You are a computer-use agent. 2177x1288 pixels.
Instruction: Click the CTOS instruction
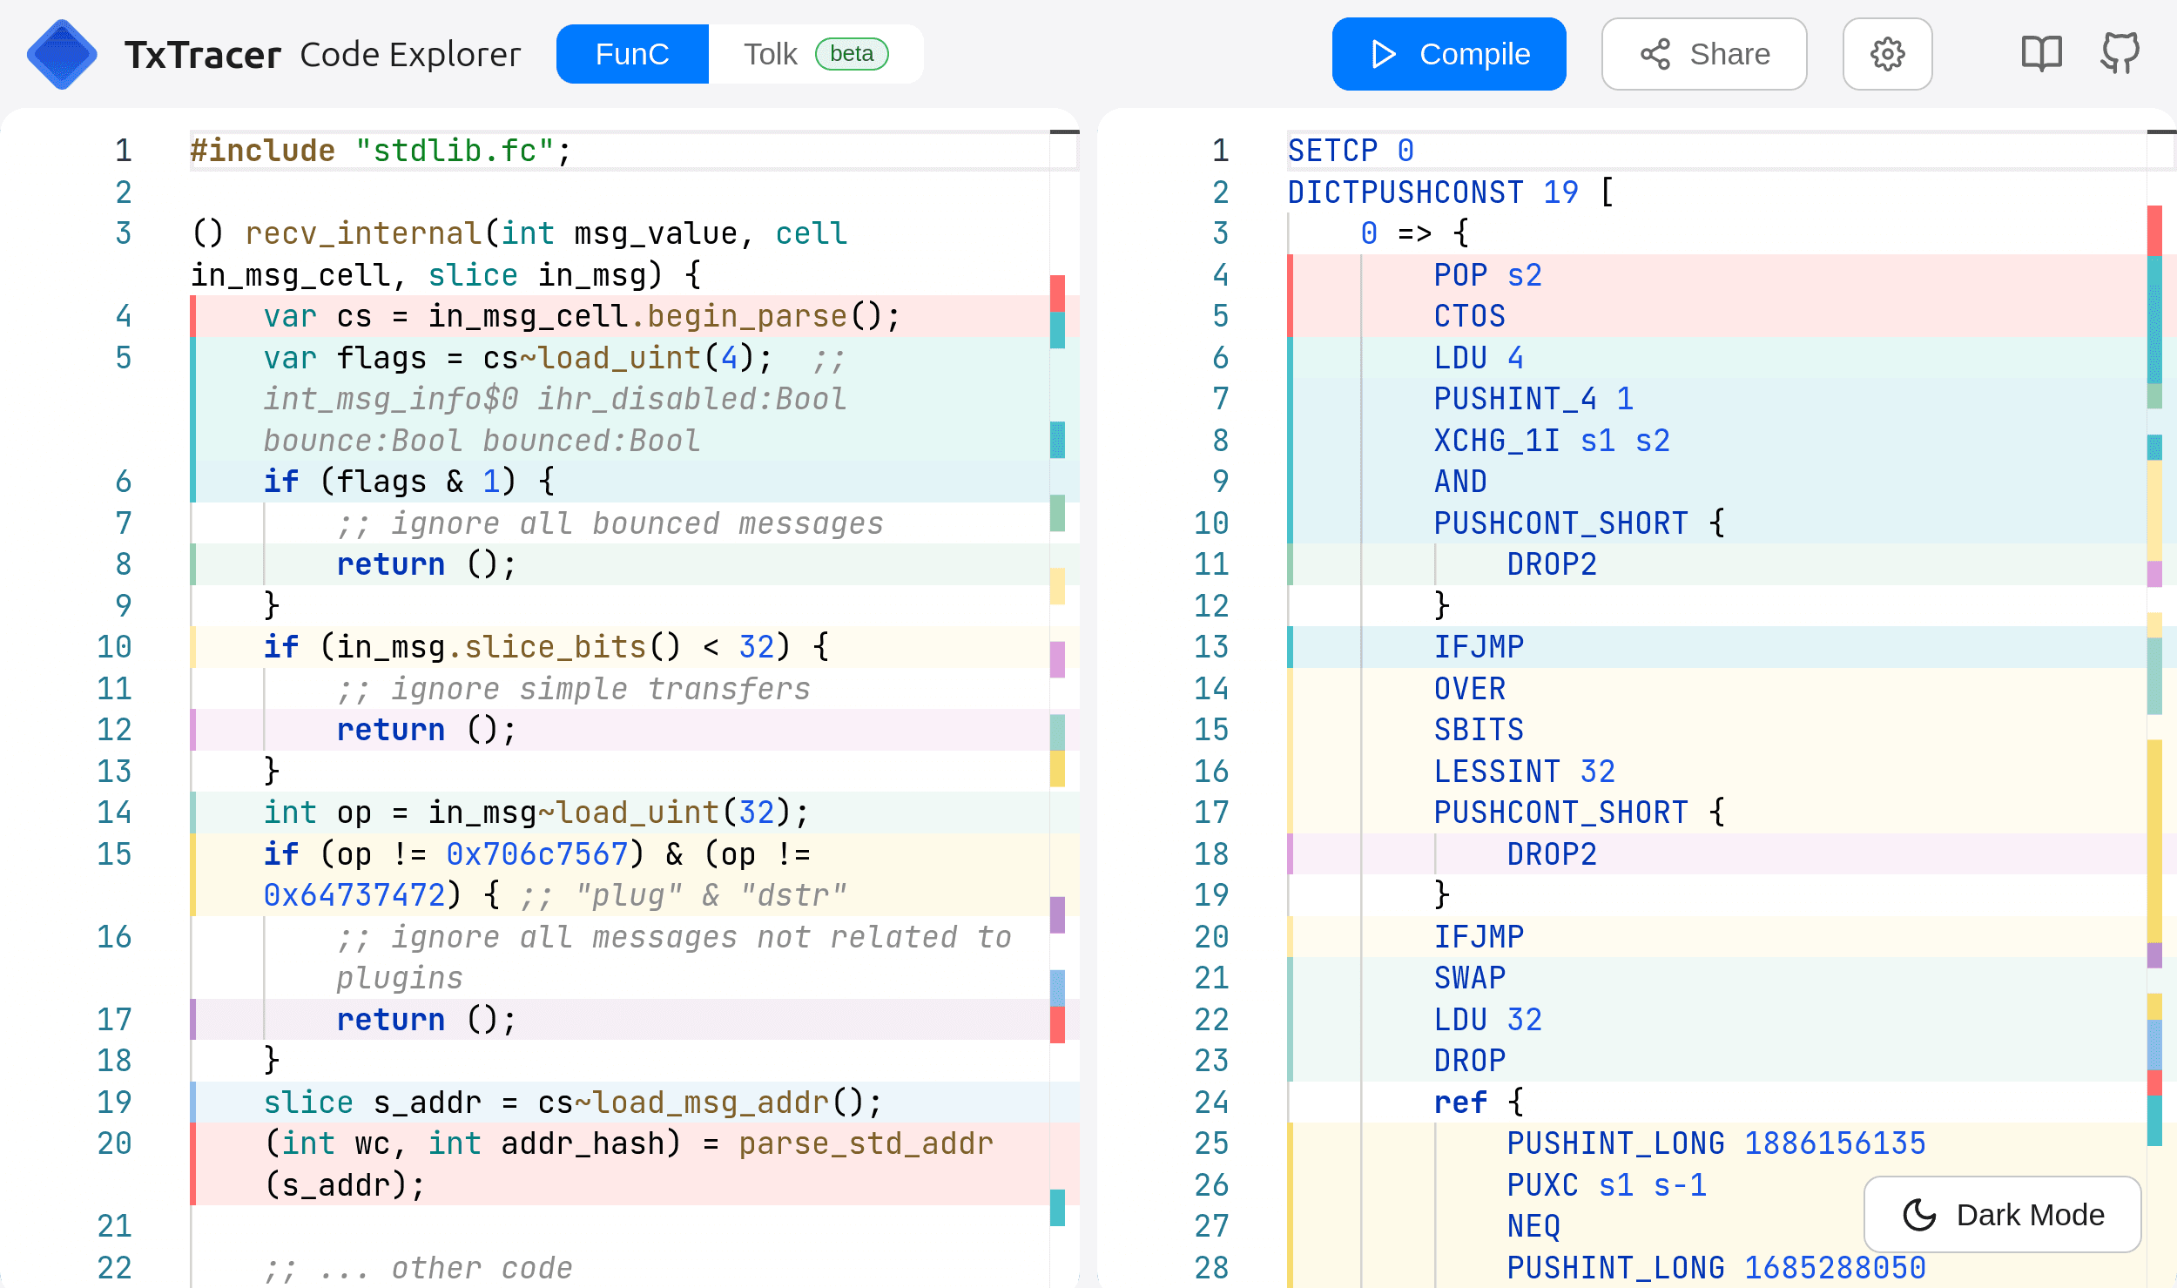[1470, 316]
